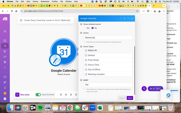Click the Google Calendar panel scrollbar
This screenshot has height=113, width=181.
(x=135, y=71)
